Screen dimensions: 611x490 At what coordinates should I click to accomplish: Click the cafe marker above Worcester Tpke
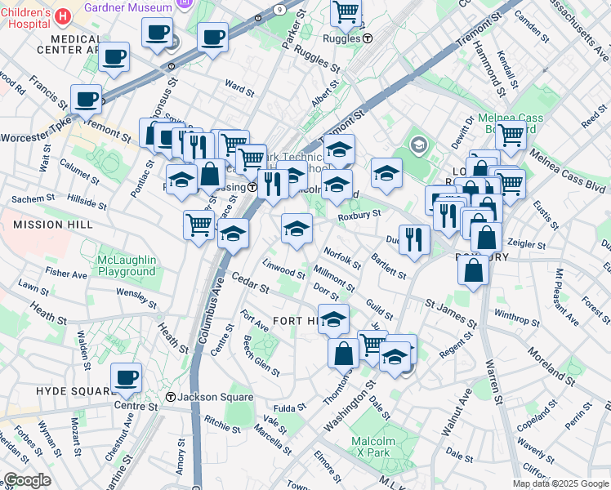coord(86,102)
